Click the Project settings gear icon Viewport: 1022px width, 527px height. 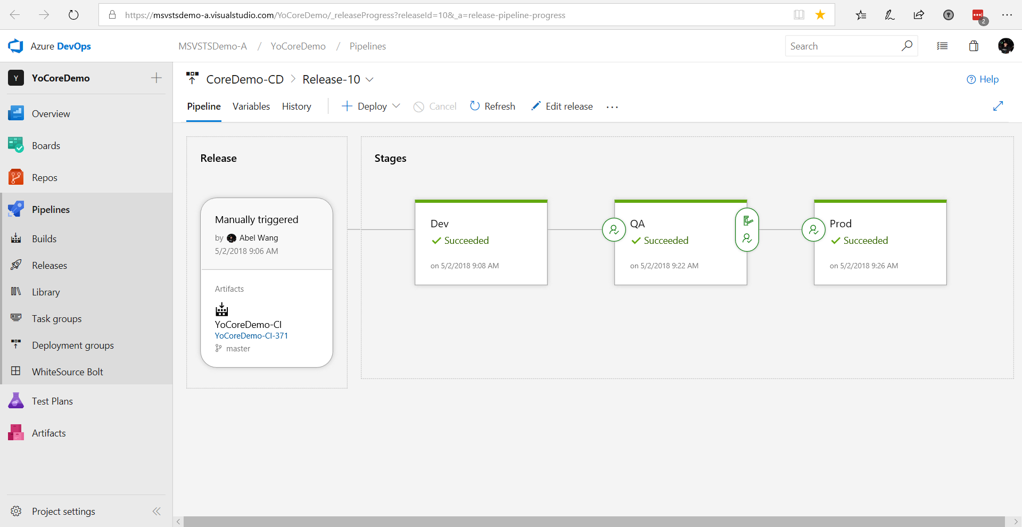[x=16, y=511]
